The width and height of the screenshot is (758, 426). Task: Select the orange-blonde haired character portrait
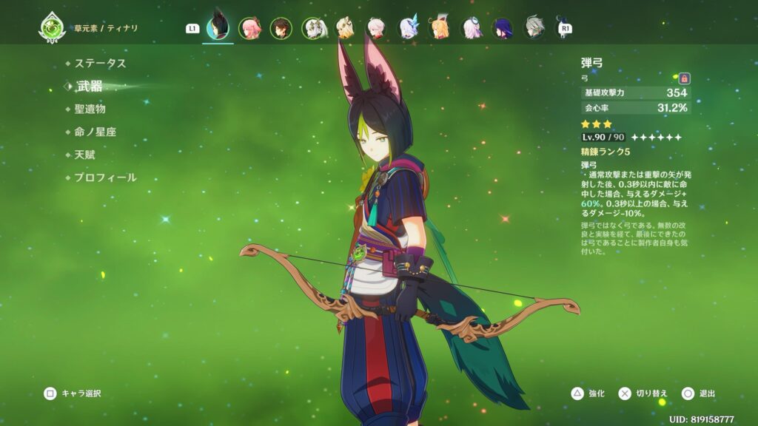click(440, 27)
